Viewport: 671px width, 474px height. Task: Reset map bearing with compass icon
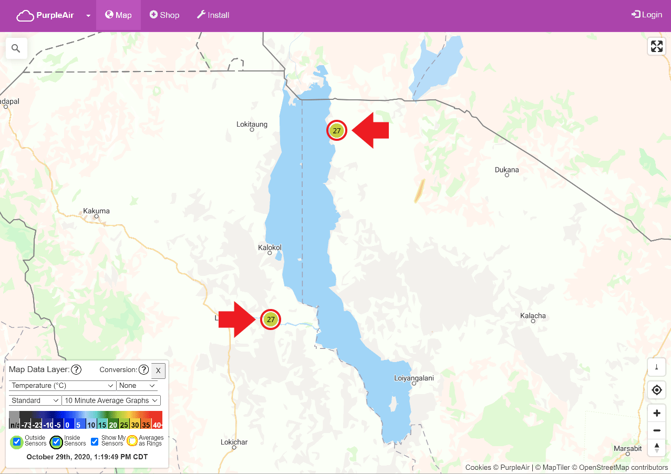pyautogui.click(x=656, y=448)
